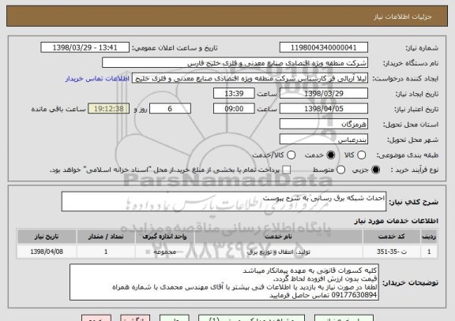Click the phone number 09177630894 in the notes
455x321 pixels.
point(354,295)
